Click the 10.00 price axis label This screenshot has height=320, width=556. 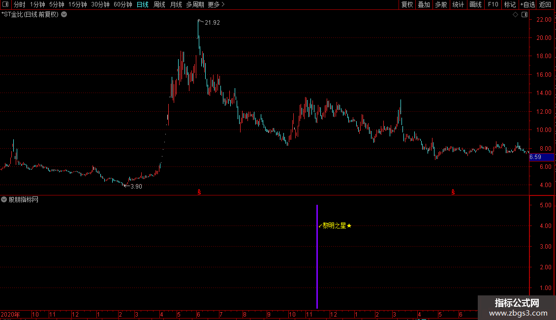pyautogui.click(x=544, y=130)
